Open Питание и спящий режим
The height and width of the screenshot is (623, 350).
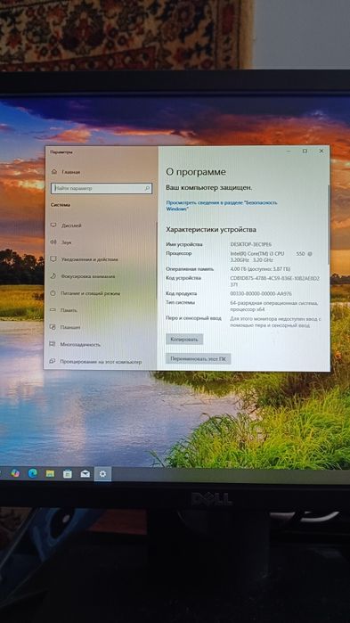point(85,293)
